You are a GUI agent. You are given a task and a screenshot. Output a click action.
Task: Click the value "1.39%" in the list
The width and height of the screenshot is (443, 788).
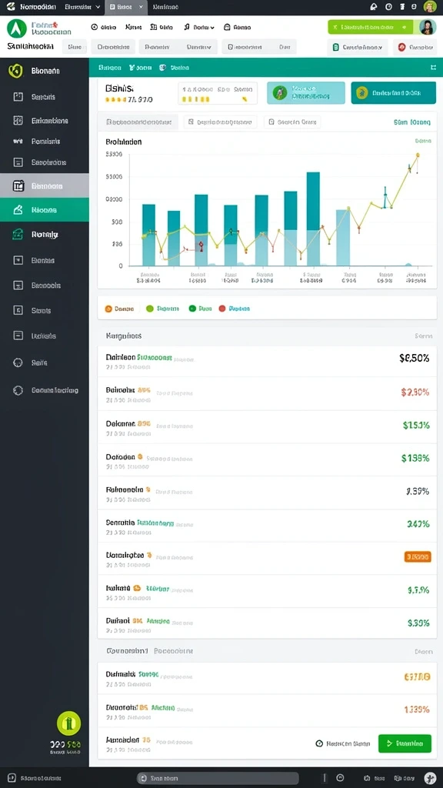pos(418,492)
